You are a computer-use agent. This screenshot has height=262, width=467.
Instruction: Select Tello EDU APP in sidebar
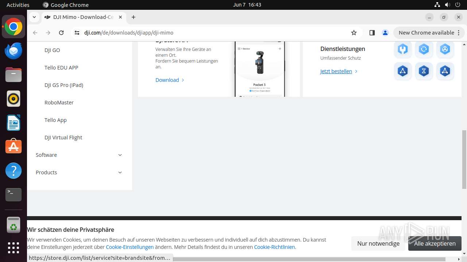click(x=61, y=68)
